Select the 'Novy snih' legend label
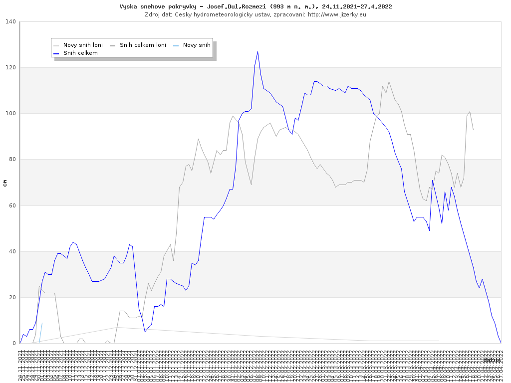This screenshot has width=511, height=383. click(197, 45)
